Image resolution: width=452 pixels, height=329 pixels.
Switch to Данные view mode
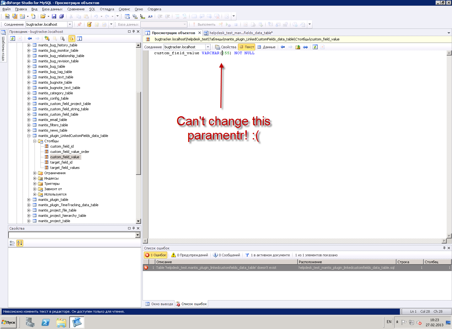[266, 47]
